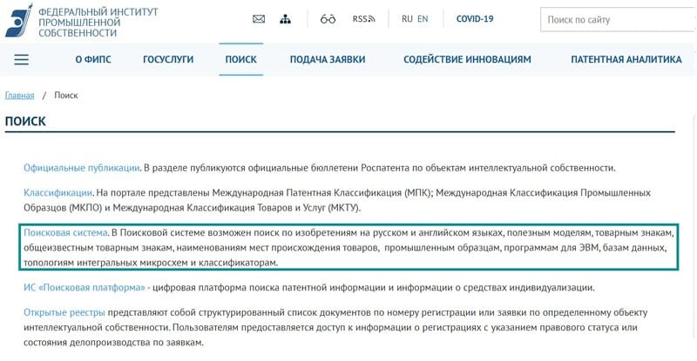Image resolution: width=697 pixels, height=361 pixels.
Task: Open the ПАТЕНТНАЯ АНАЛИТИКА menu
Action: [x=626, y=59]
